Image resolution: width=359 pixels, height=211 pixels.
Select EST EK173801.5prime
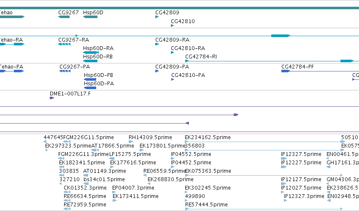coord(162,146)
